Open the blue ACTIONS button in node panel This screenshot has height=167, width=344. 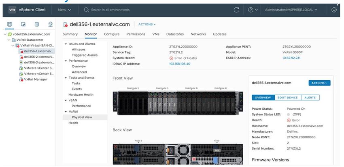click(x=319, y=83)
